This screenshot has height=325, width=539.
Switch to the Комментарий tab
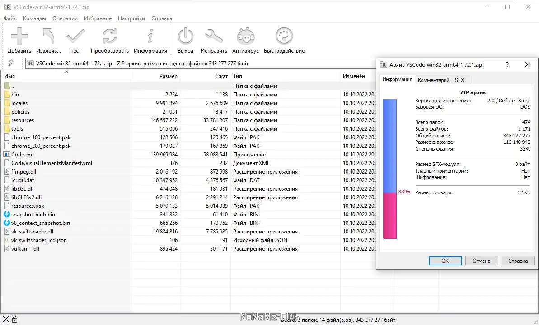[433, 80]
